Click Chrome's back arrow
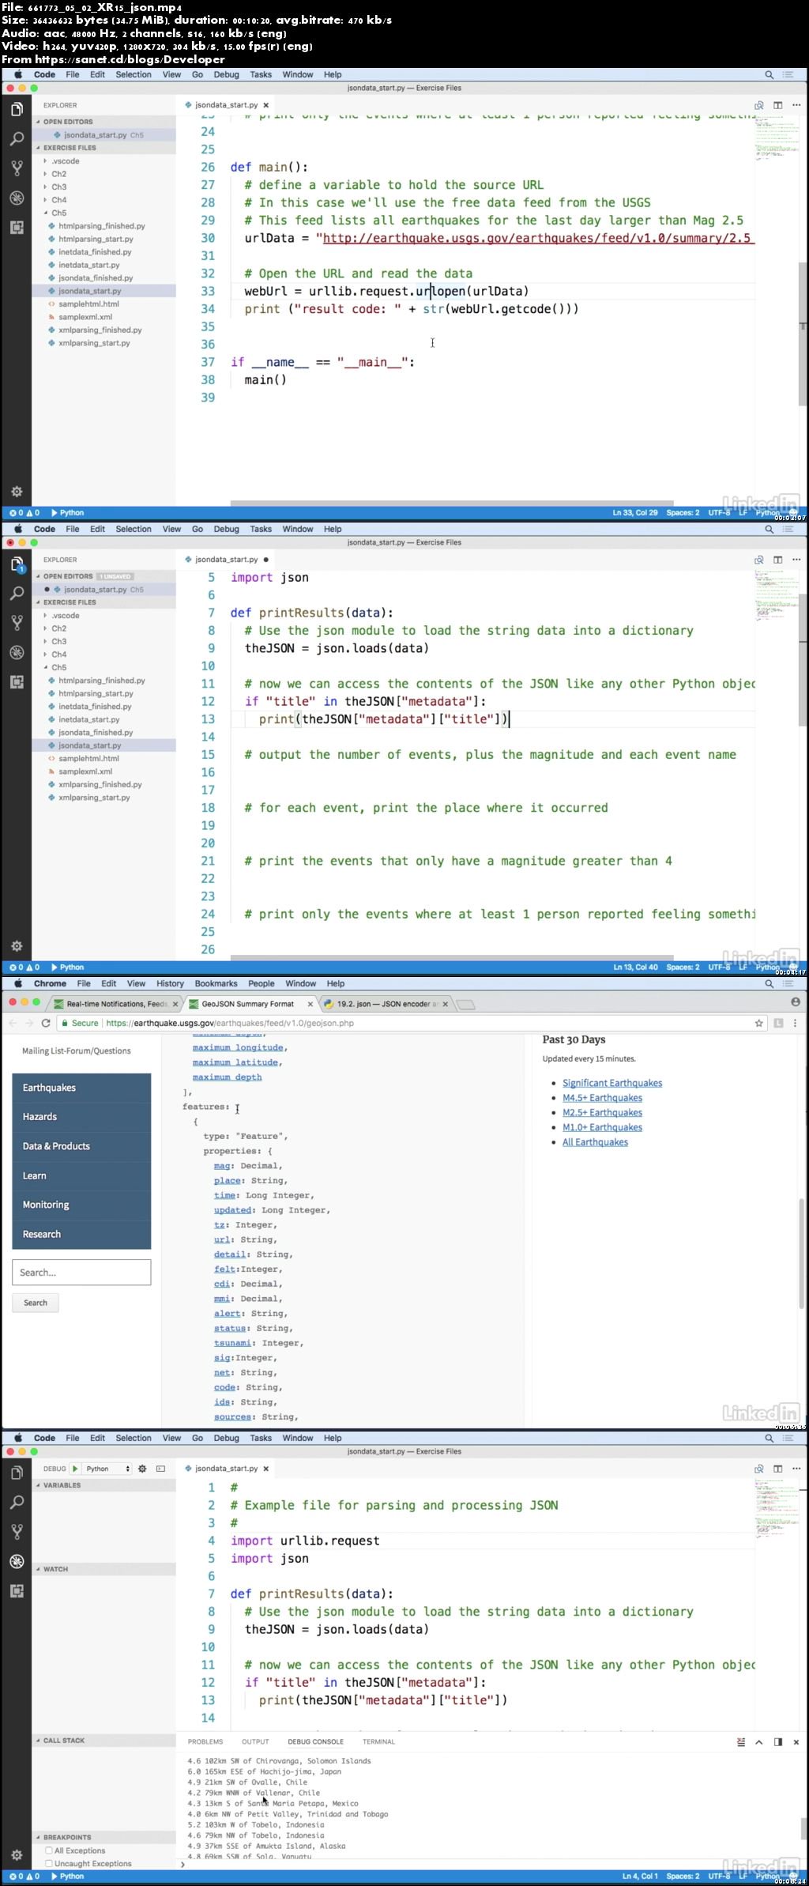Image resolution: width=809 pixels, height=1886 pixels. (13, 1023)
